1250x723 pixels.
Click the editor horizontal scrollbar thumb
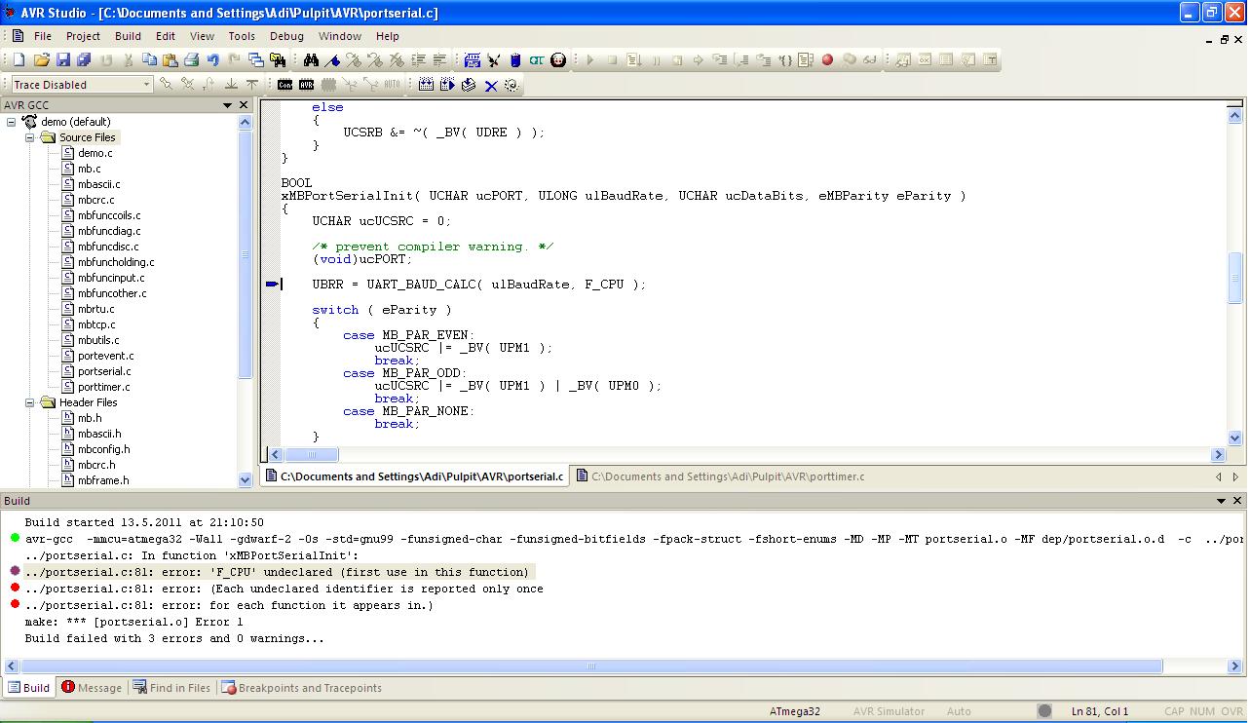pyautogui.click(x=312, y=455)
